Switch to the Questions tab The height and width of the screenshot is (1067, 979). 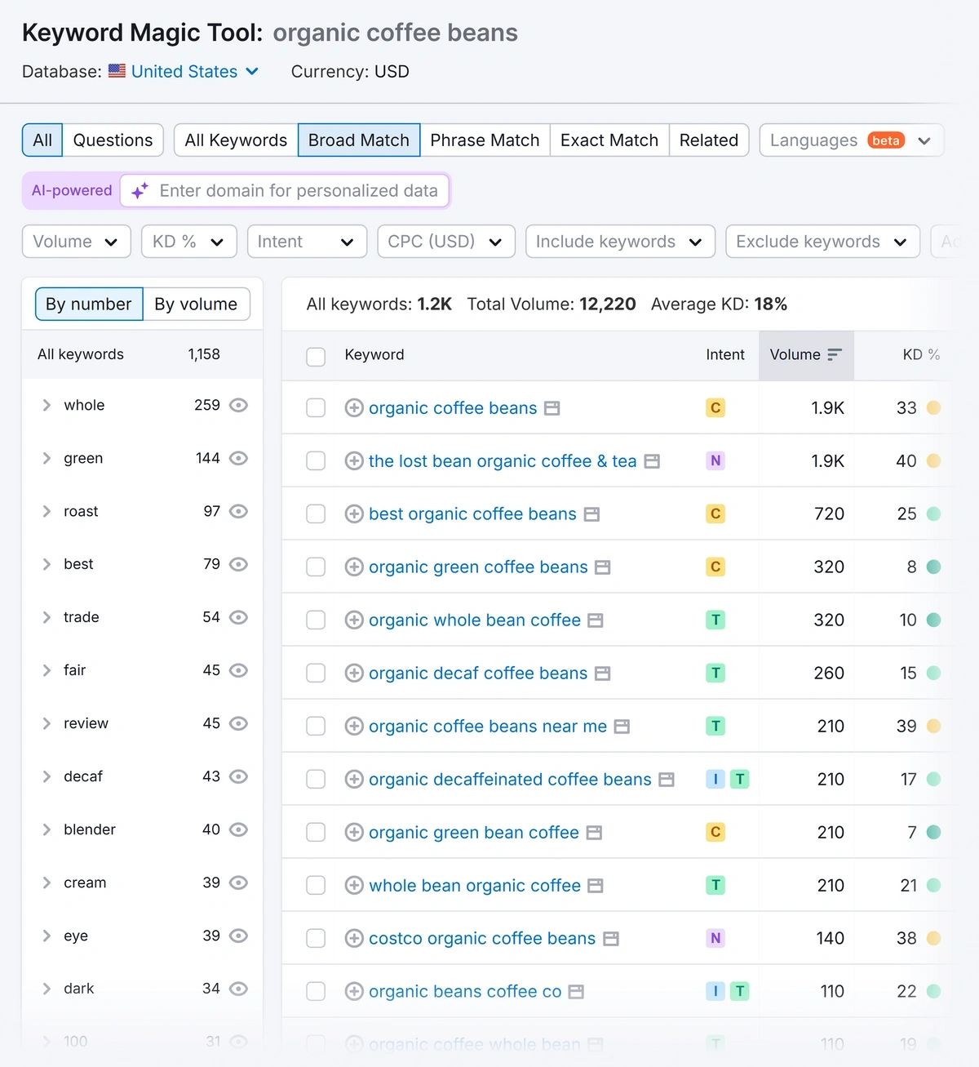[x=113, y=140]
